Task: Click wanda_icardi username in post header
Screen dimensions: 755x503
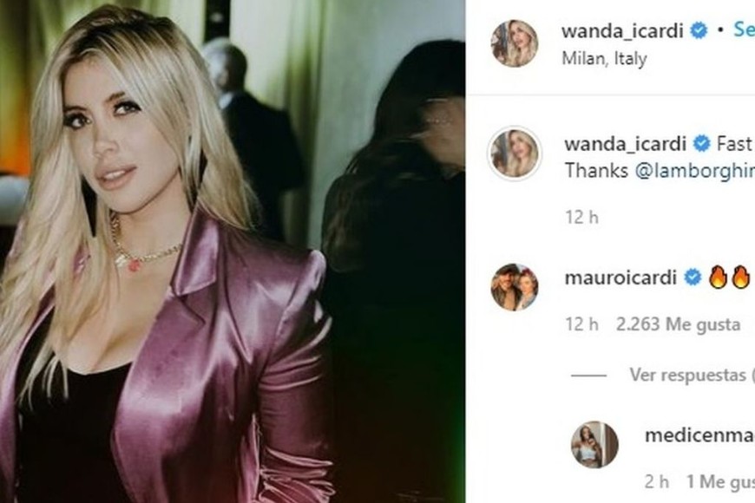Action: click(x=622, y=31)
